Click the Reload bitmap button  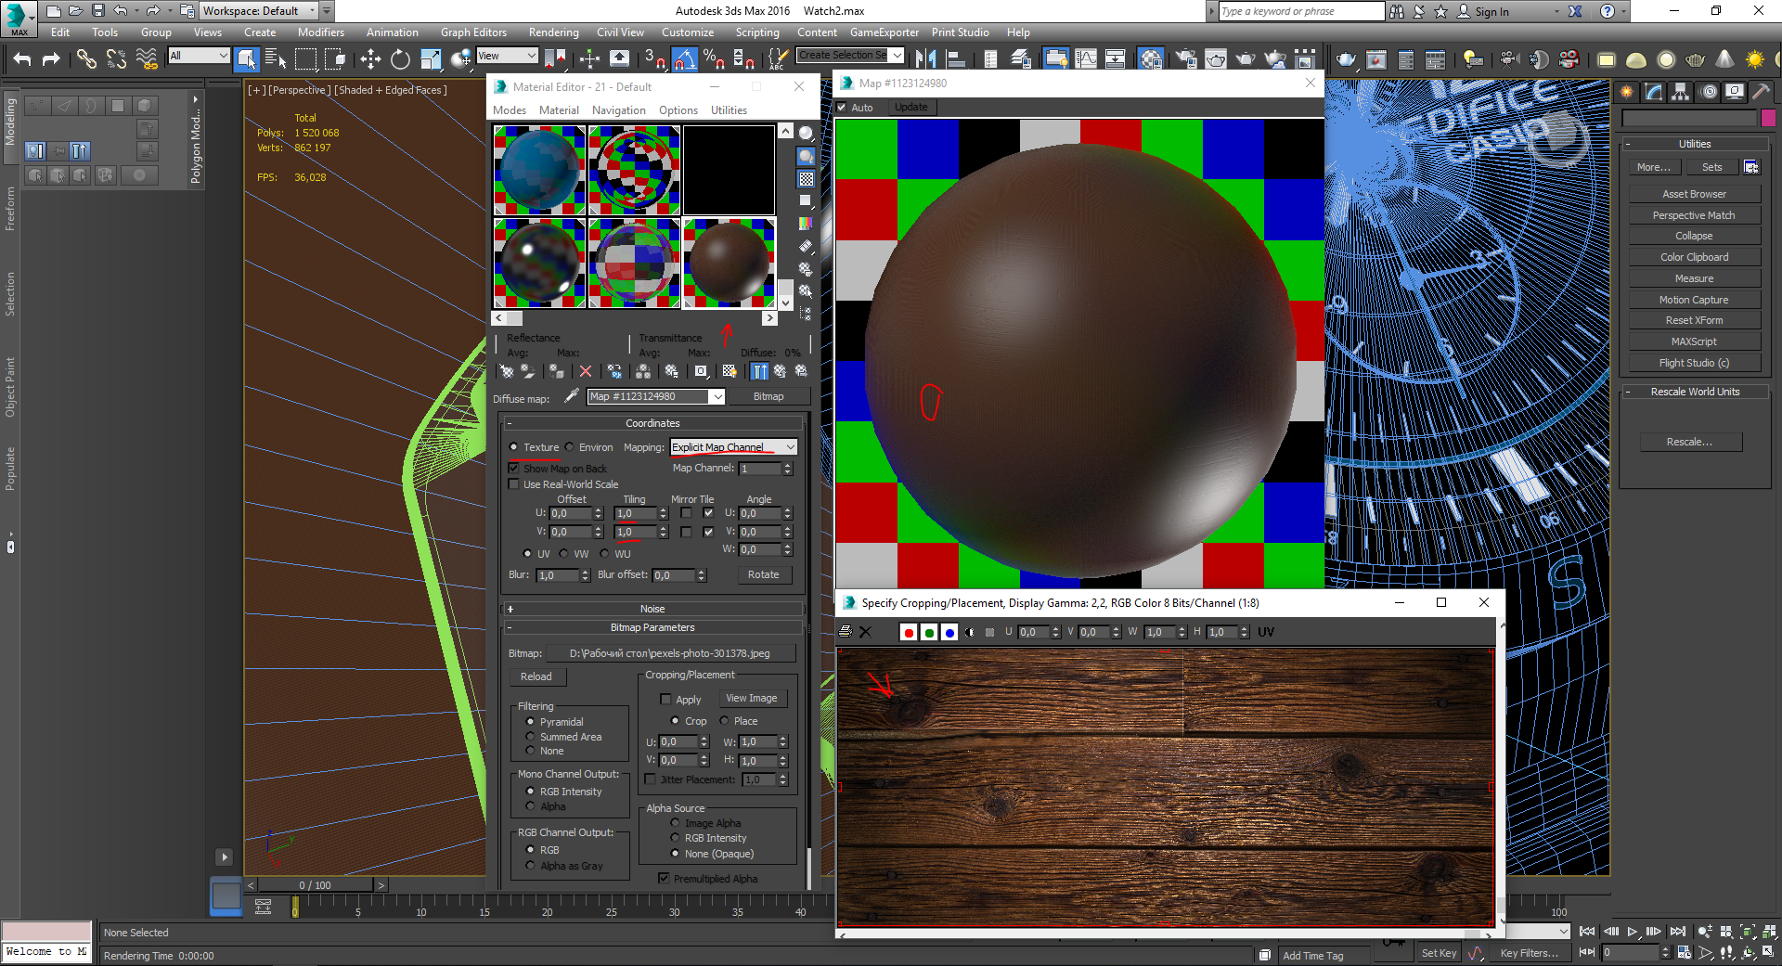[x=536, y=676]
